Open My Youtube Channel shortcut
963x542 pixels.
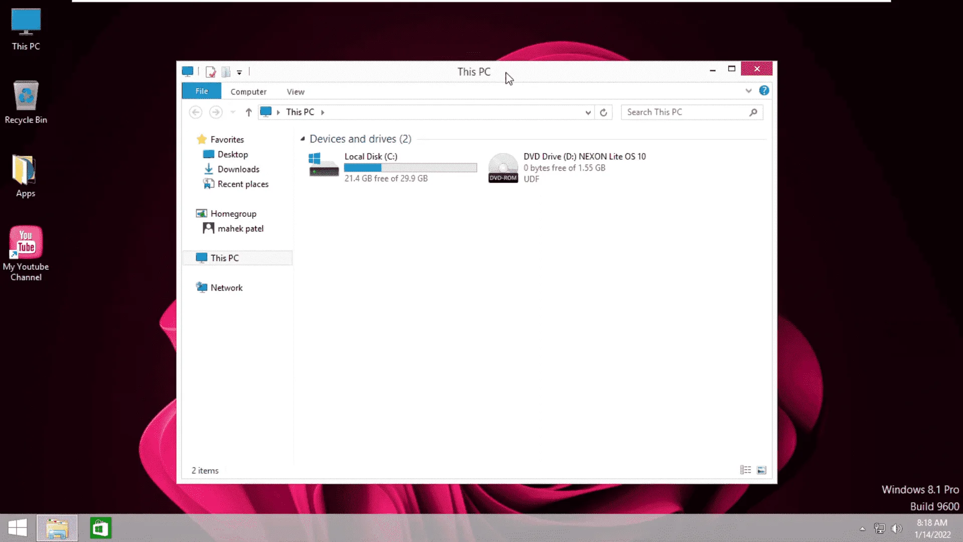pyautogui.click(x=26, y=253)
